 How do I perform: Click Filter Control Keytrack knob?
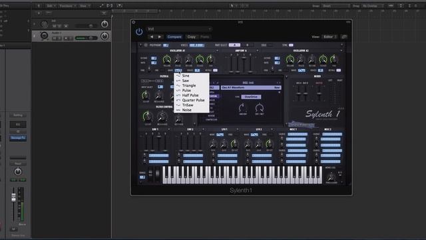pos(178,119)
